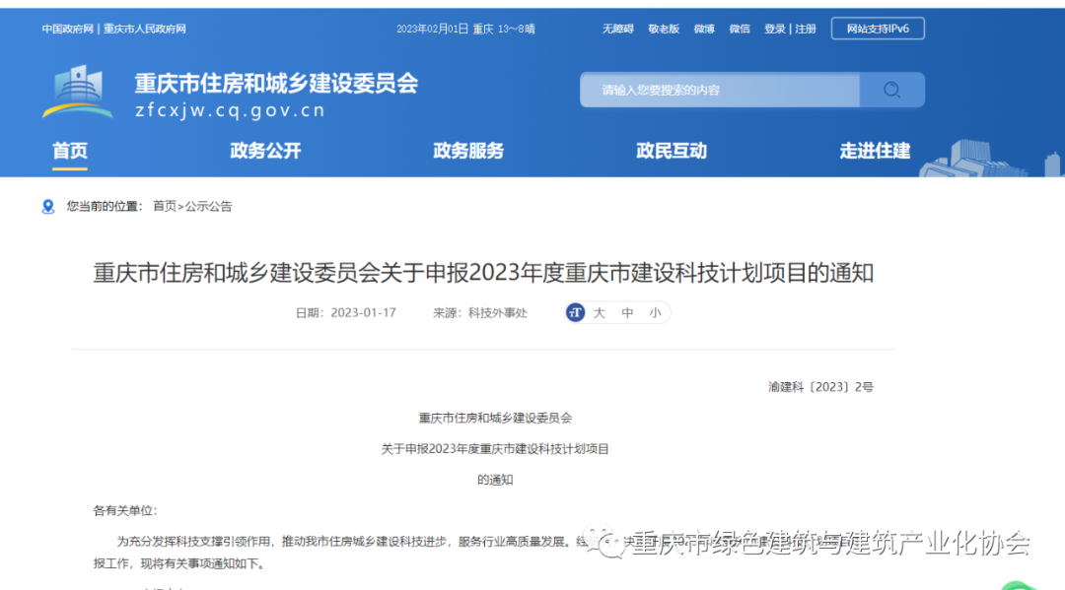The image size is (1065, 590).
Task: Open the 重庆市人民政府网 link
Action: point(145,29)
